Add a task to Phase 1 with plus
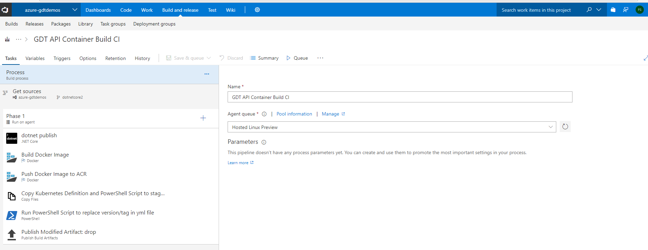The height and width of the screenshot is (250, 648). 203,118
